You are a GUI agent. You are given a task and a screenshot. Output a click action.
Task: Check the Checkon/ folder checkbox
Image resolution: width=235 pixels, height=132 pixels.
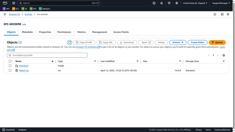tap(10, 66)
